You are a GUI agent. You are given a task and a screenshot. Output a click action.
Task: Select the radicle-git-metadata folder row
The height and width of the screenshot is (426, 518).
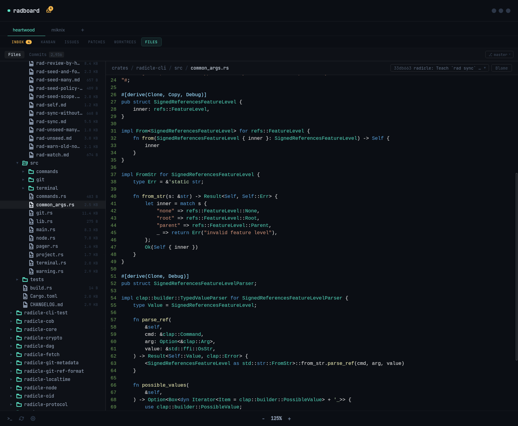(53, 363)
